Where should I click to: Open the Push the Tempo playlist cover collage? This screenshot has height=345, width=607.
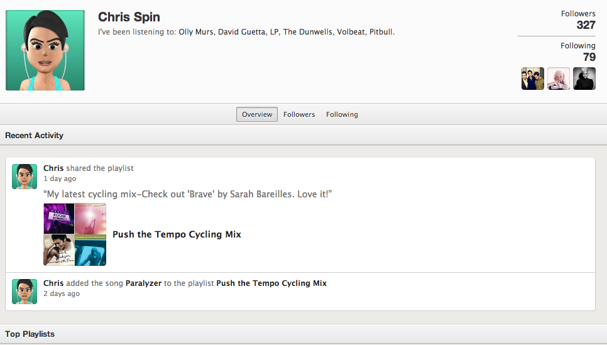coord(75,234)
